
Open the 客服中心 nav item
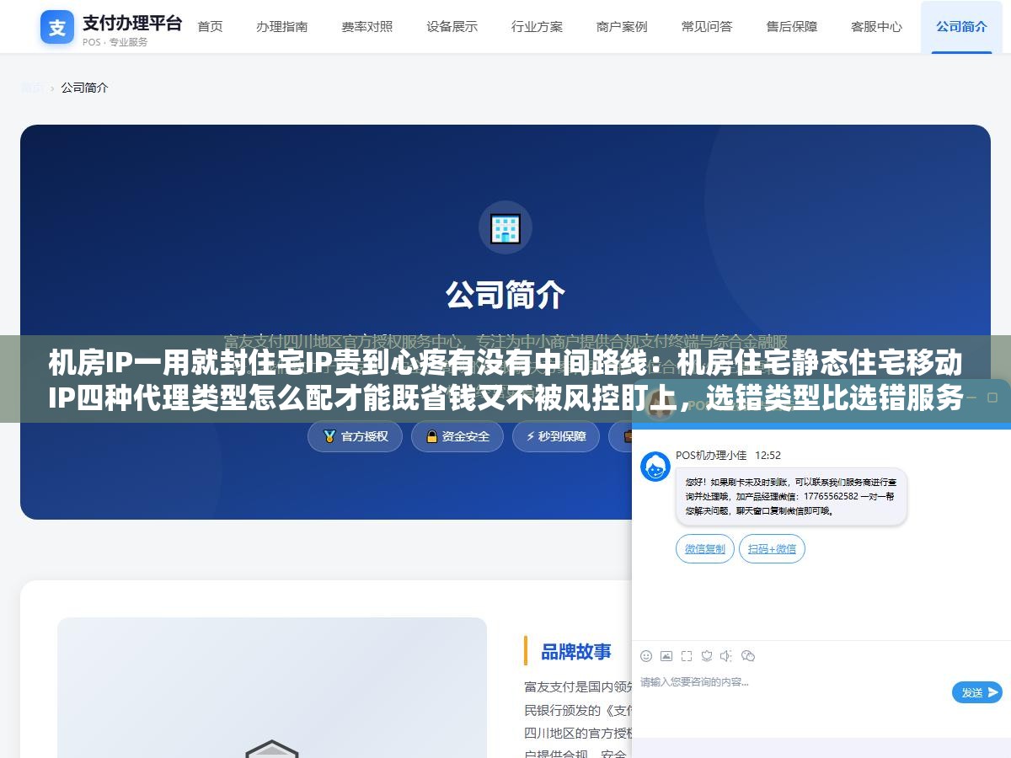click(x=877, y=26)
